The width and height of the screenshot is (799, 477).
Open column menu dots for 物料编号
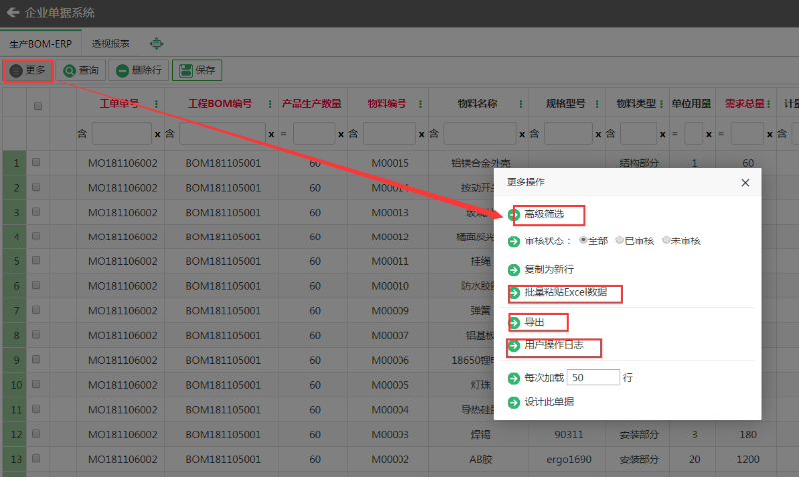[420, 104]
